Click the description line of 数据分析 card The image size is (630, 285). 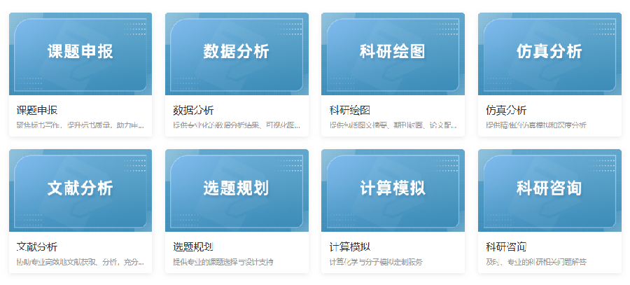point(236,125)
